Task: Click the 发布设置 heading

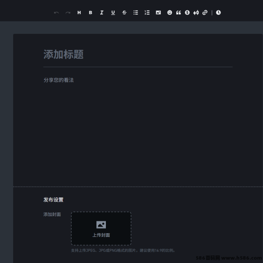Action: pyautogui.click(x=54, y=200)
